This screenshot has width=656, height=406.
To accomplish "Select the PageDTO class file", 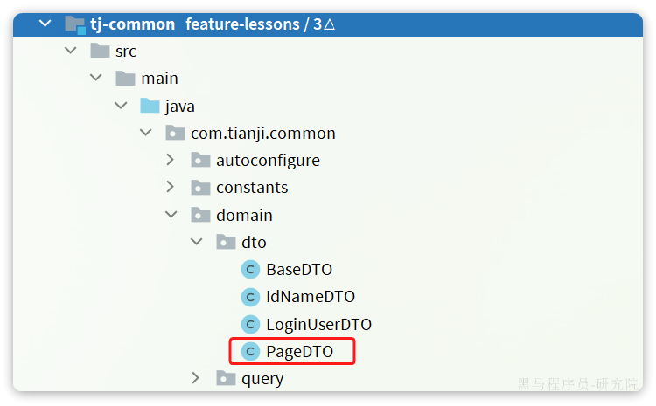I will click(299, 352).
